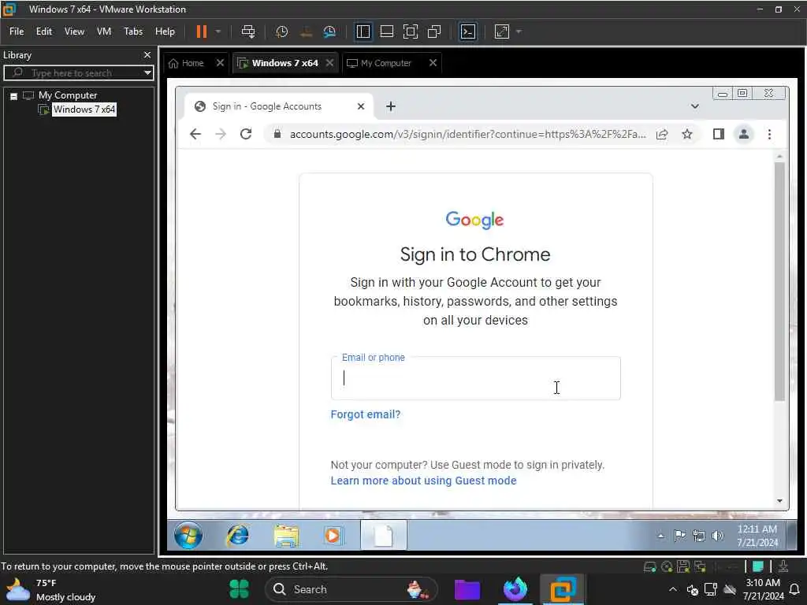Open Chrome tab search chevron
Screen dimensions: 807x605
(x=695, y=106)
